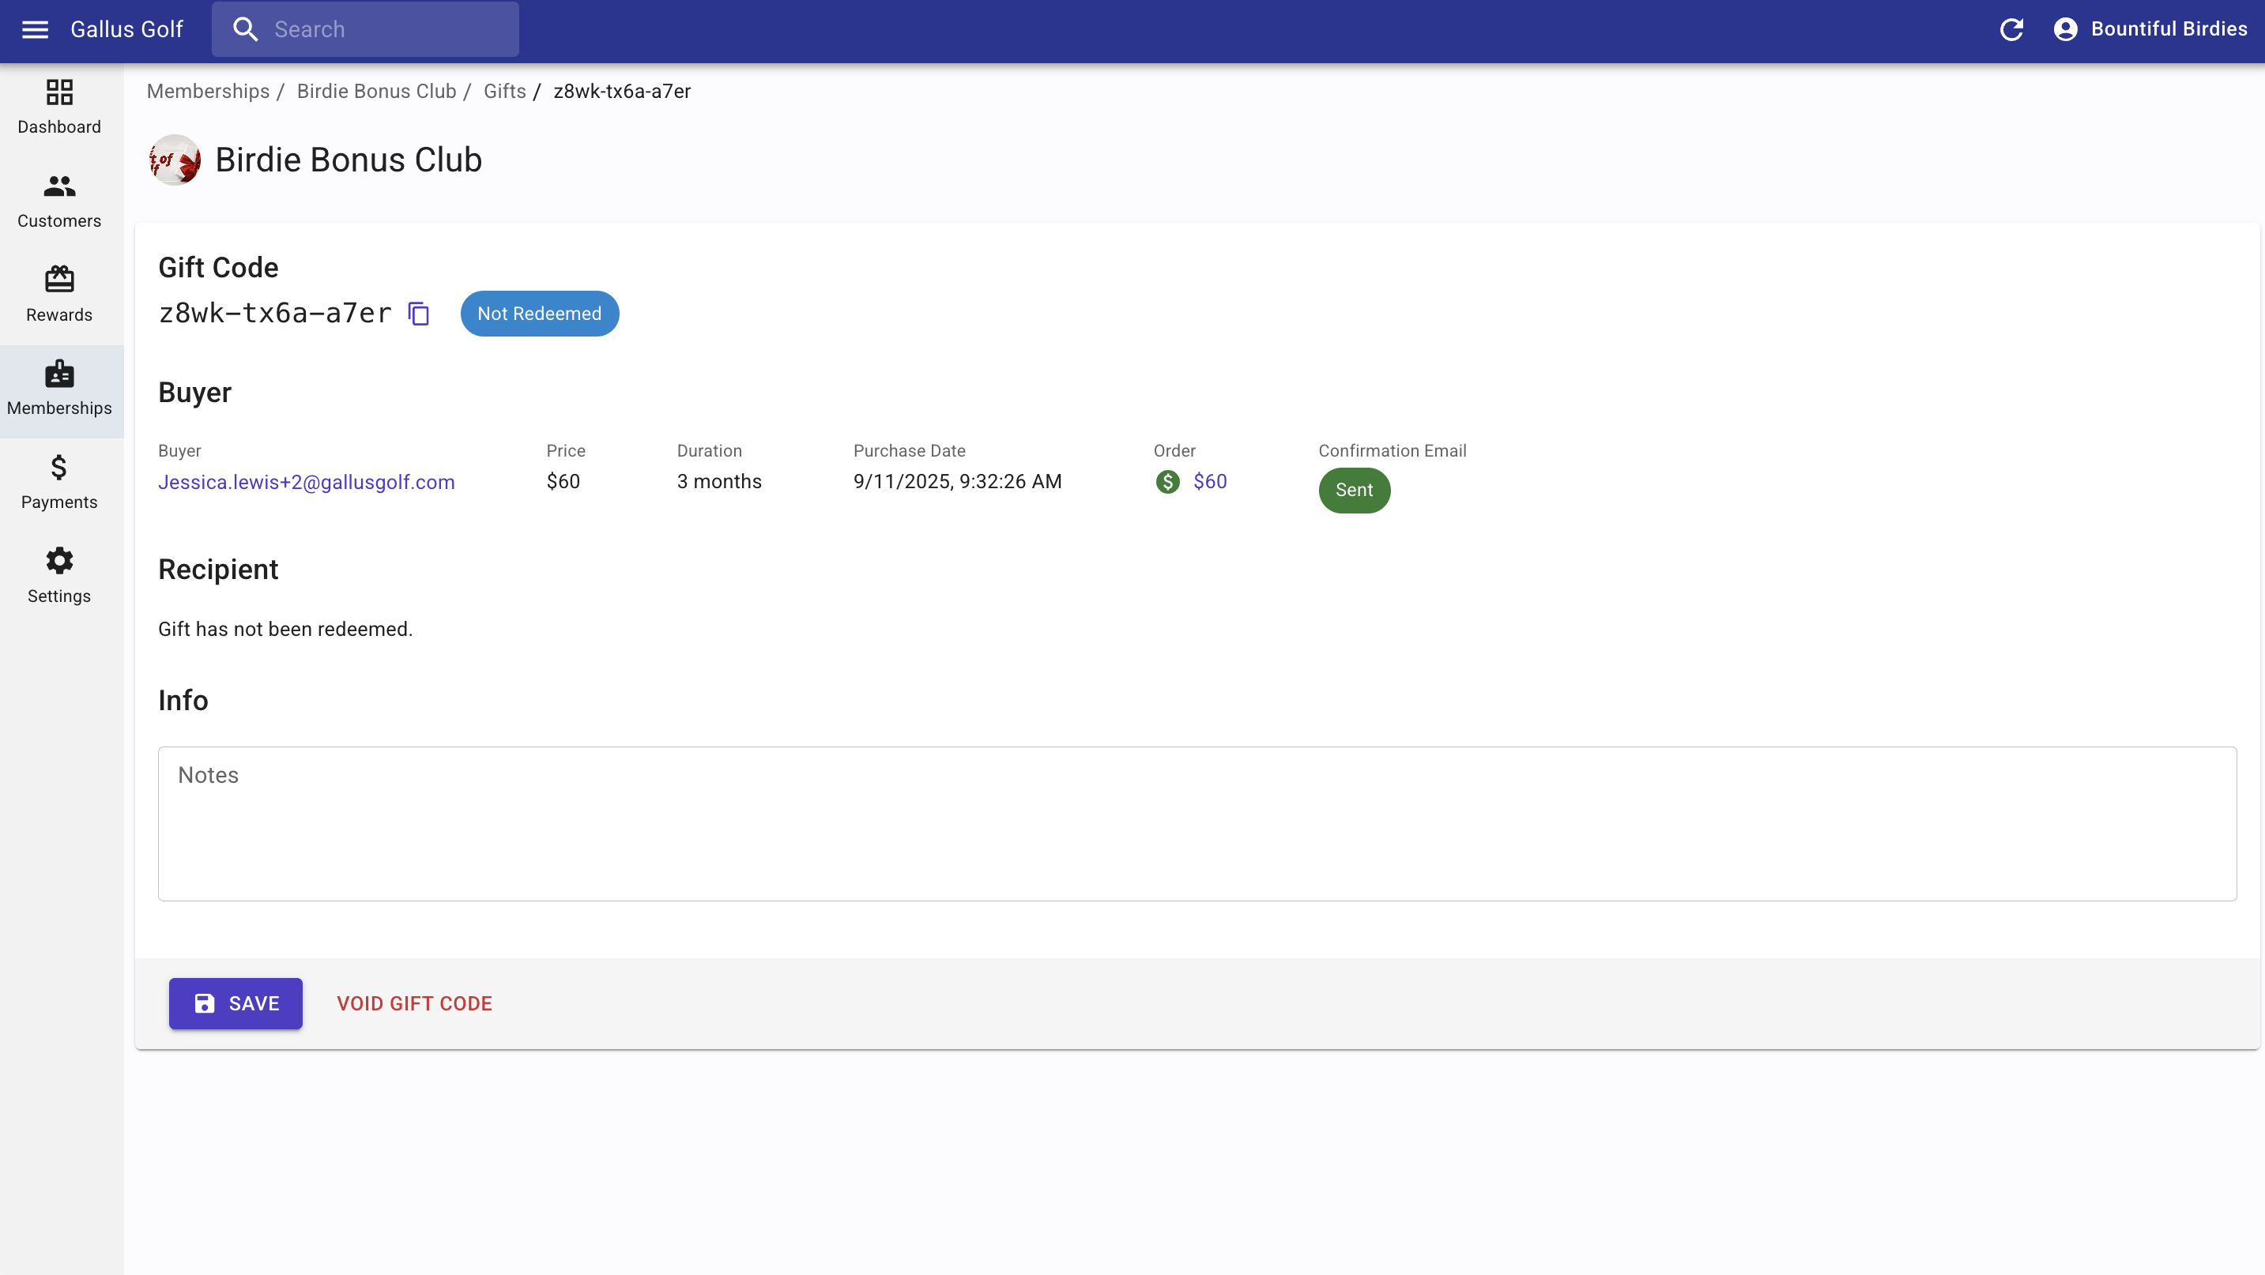Open the Bountiful Birdies account menu

point(2150,30)
